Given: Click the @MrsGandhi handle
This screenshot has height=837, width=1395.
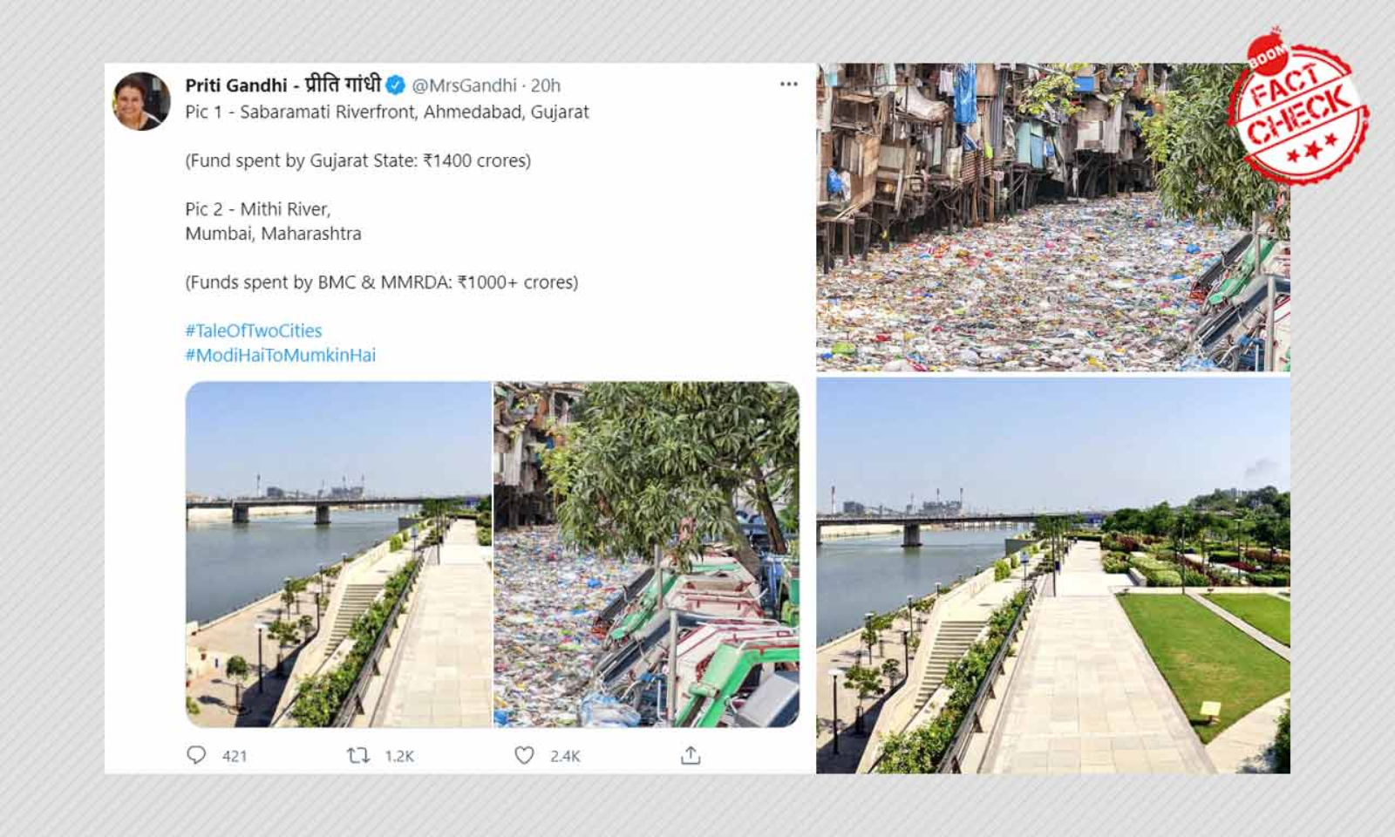Looking at the screenshot, I should pos(464,85).
